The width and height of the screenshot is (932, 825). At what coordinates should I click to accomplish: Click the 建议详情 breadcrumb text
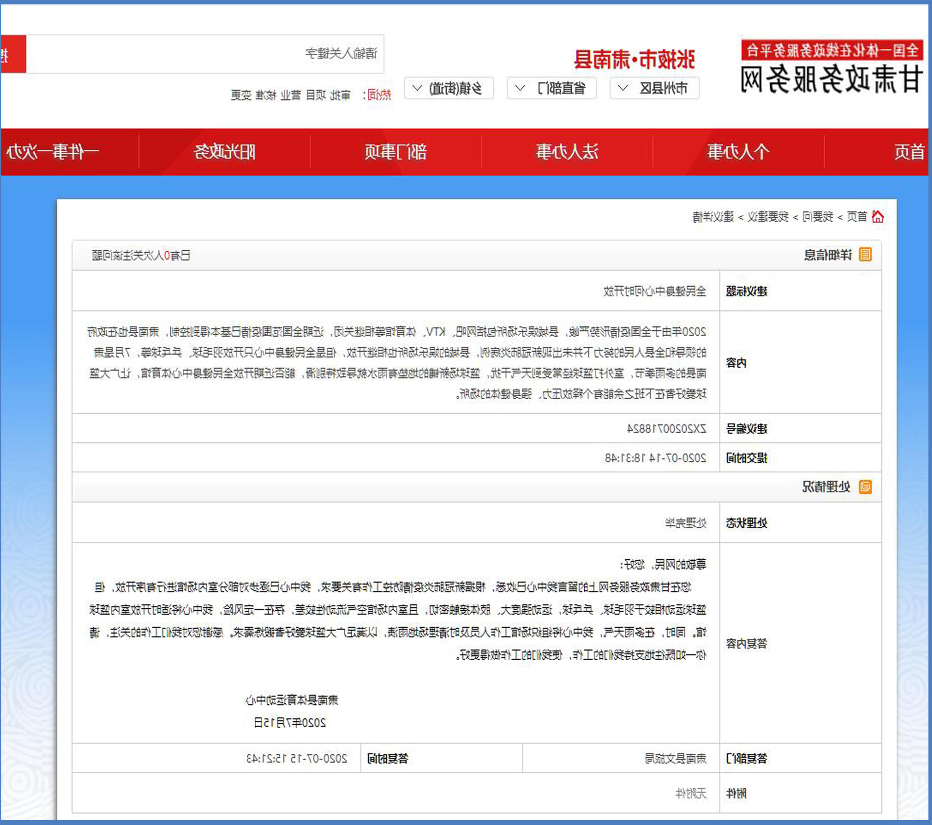click(713, 216)
